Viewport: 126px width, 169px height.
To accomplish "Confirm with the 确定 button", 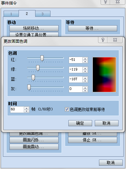I will tap(80, 123).
